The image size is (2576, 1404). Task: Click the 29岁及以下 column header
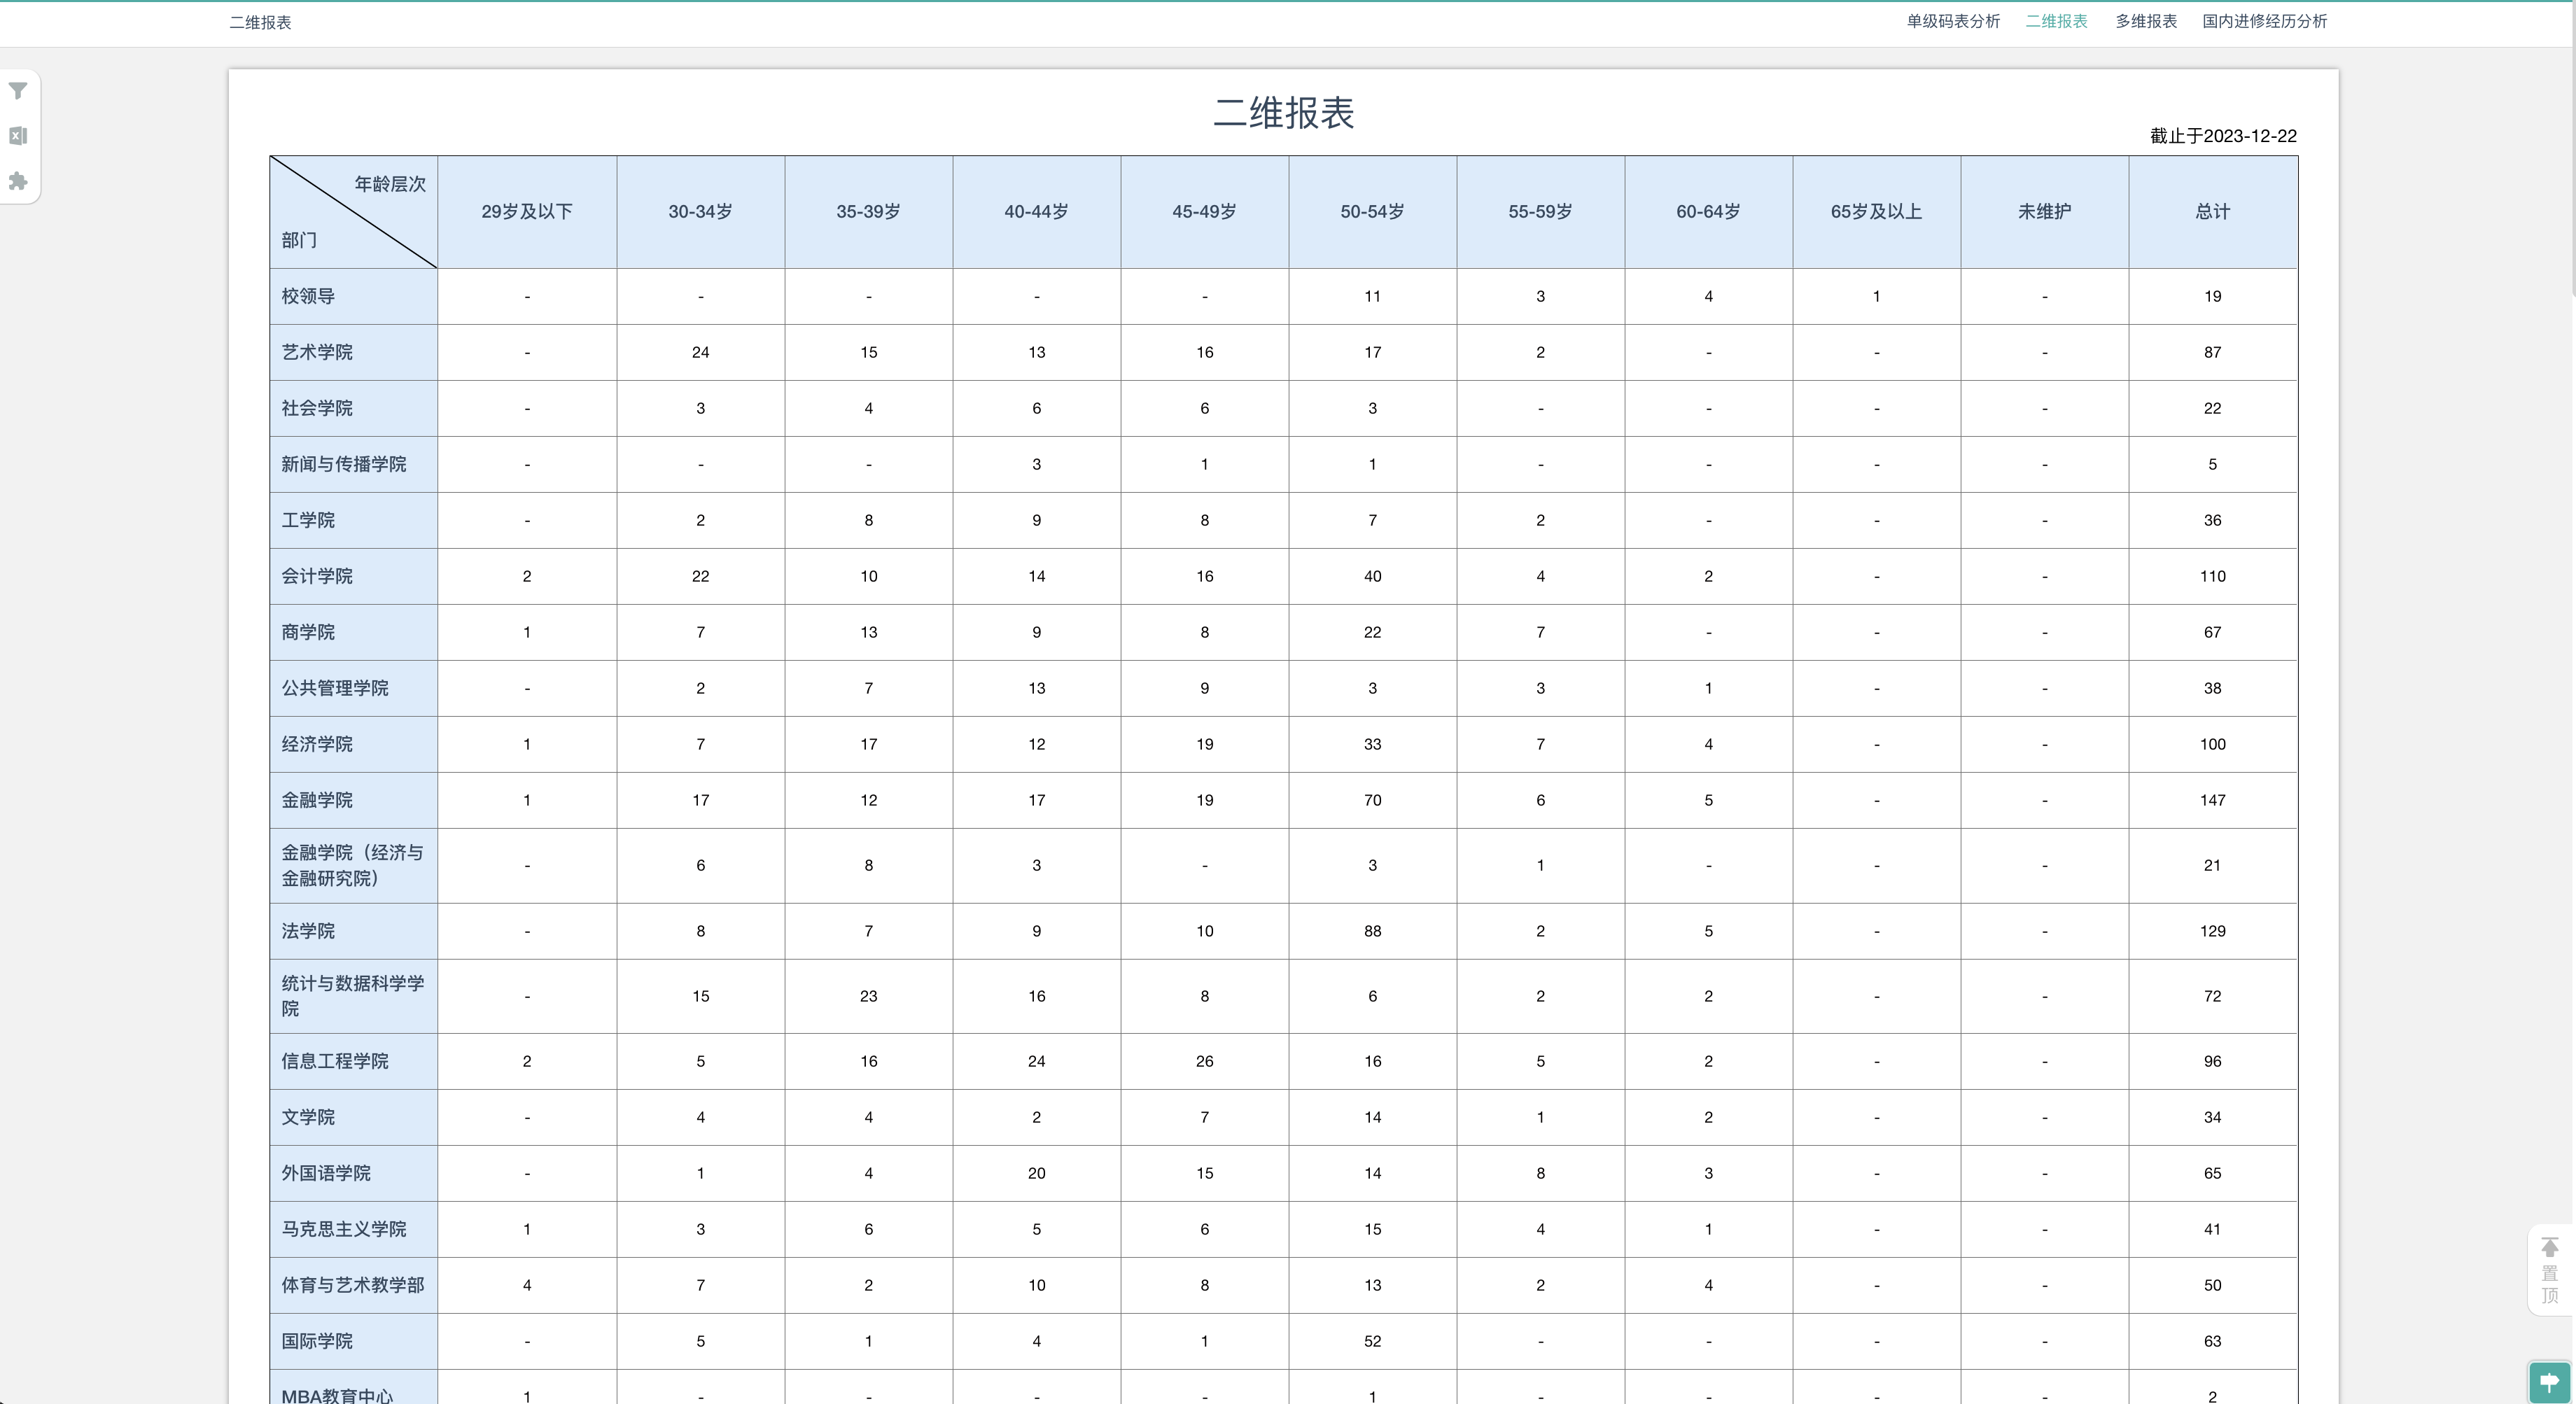click(527, 212)
